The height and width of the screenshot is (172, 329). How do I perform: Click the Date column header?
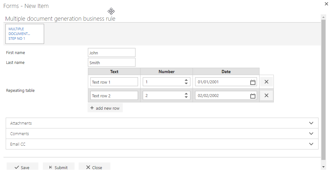[226, 72]
